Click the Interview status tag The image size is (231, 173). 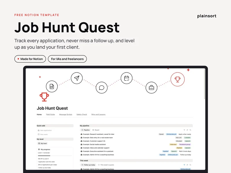tap(173, 144)
